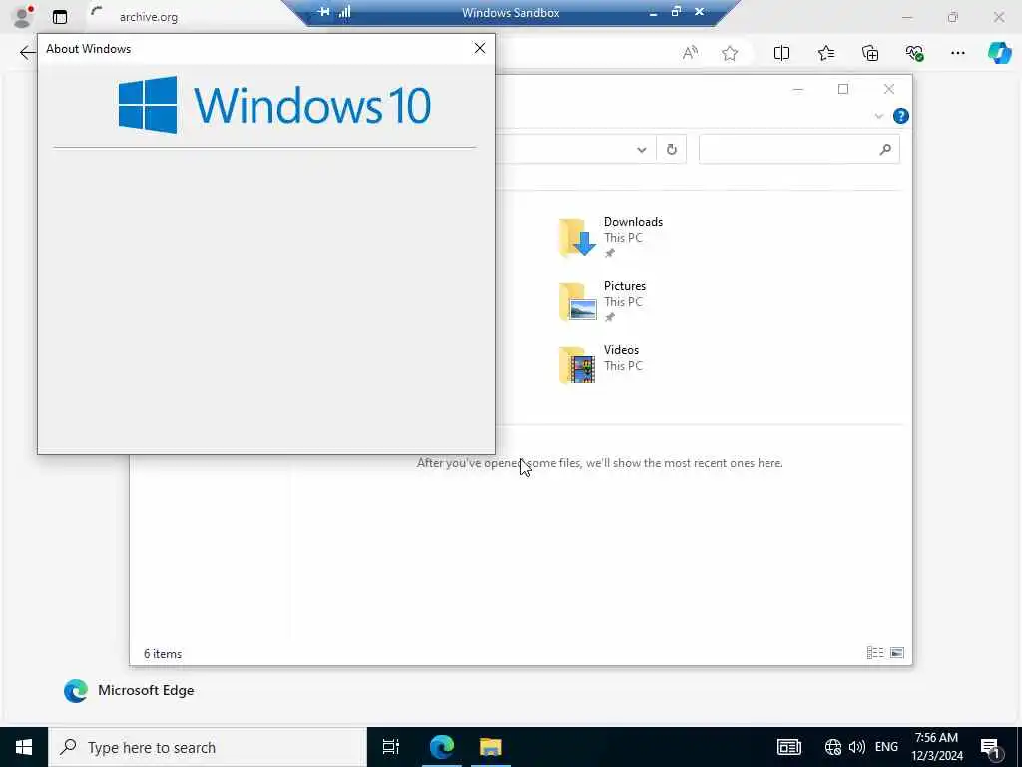Open the clock showing 7:56 AM
Image resolution: width=1022 pixels, height=767 pixels.
936,747
